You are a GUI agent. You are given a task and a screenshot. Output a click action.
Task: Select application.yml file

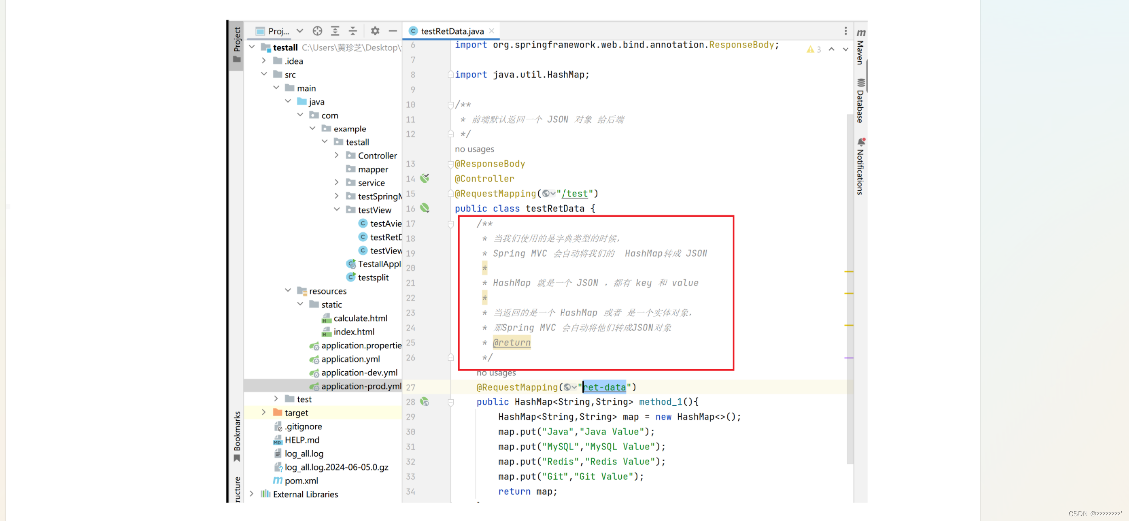pos(344,359)
